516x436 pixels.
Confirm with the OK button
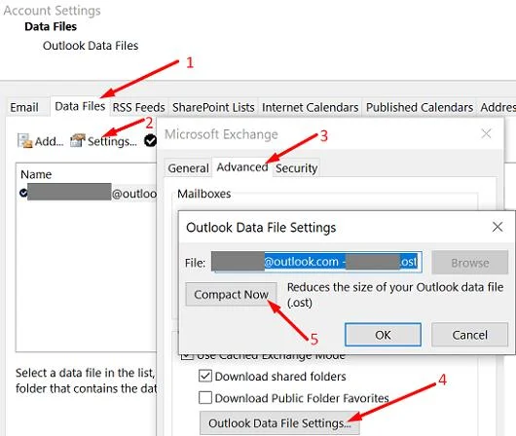[x=383, y=335]
